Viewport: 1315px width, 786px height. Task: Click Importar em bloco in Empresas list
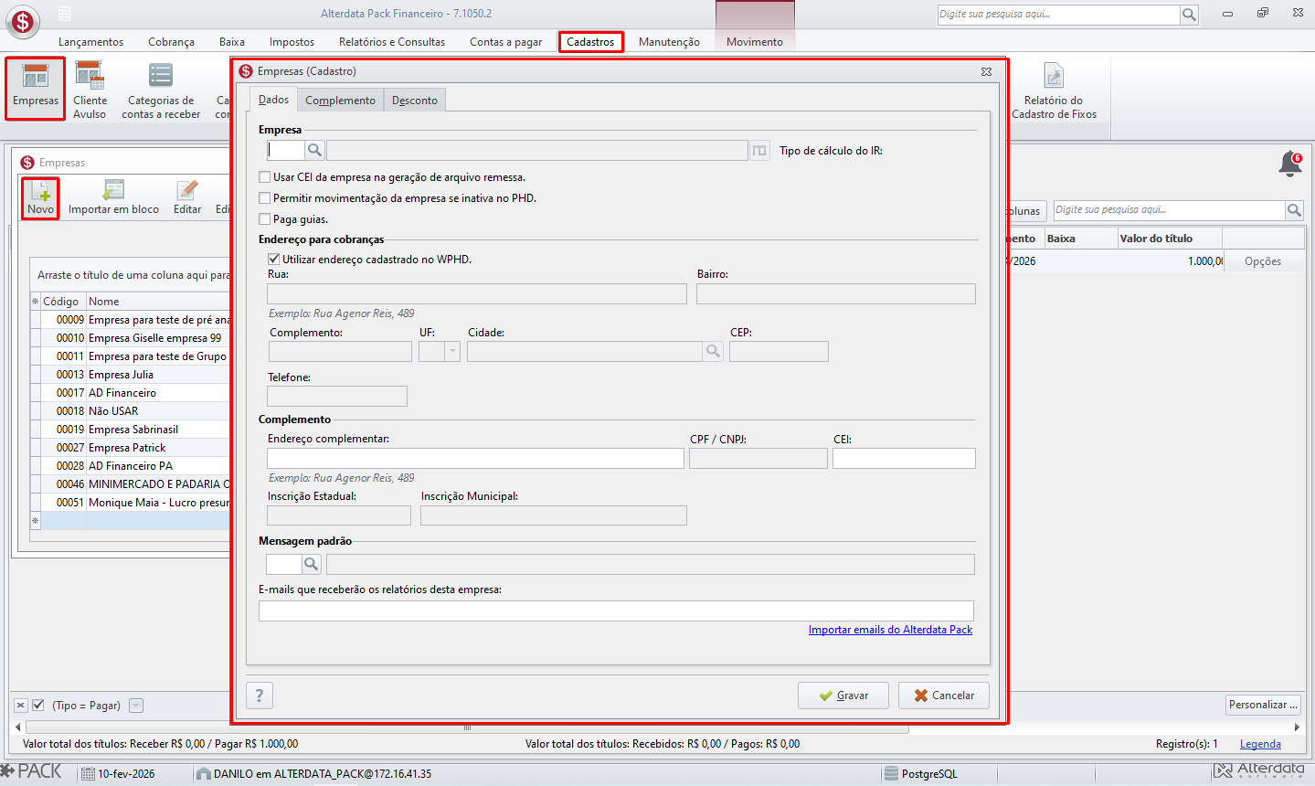[113, 197]
